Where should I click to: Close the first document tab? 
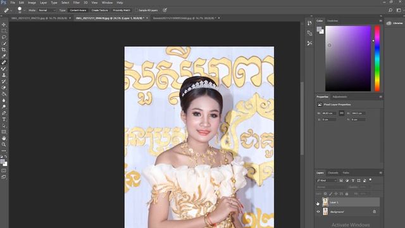pyautogui.click(x=70, y=18)
